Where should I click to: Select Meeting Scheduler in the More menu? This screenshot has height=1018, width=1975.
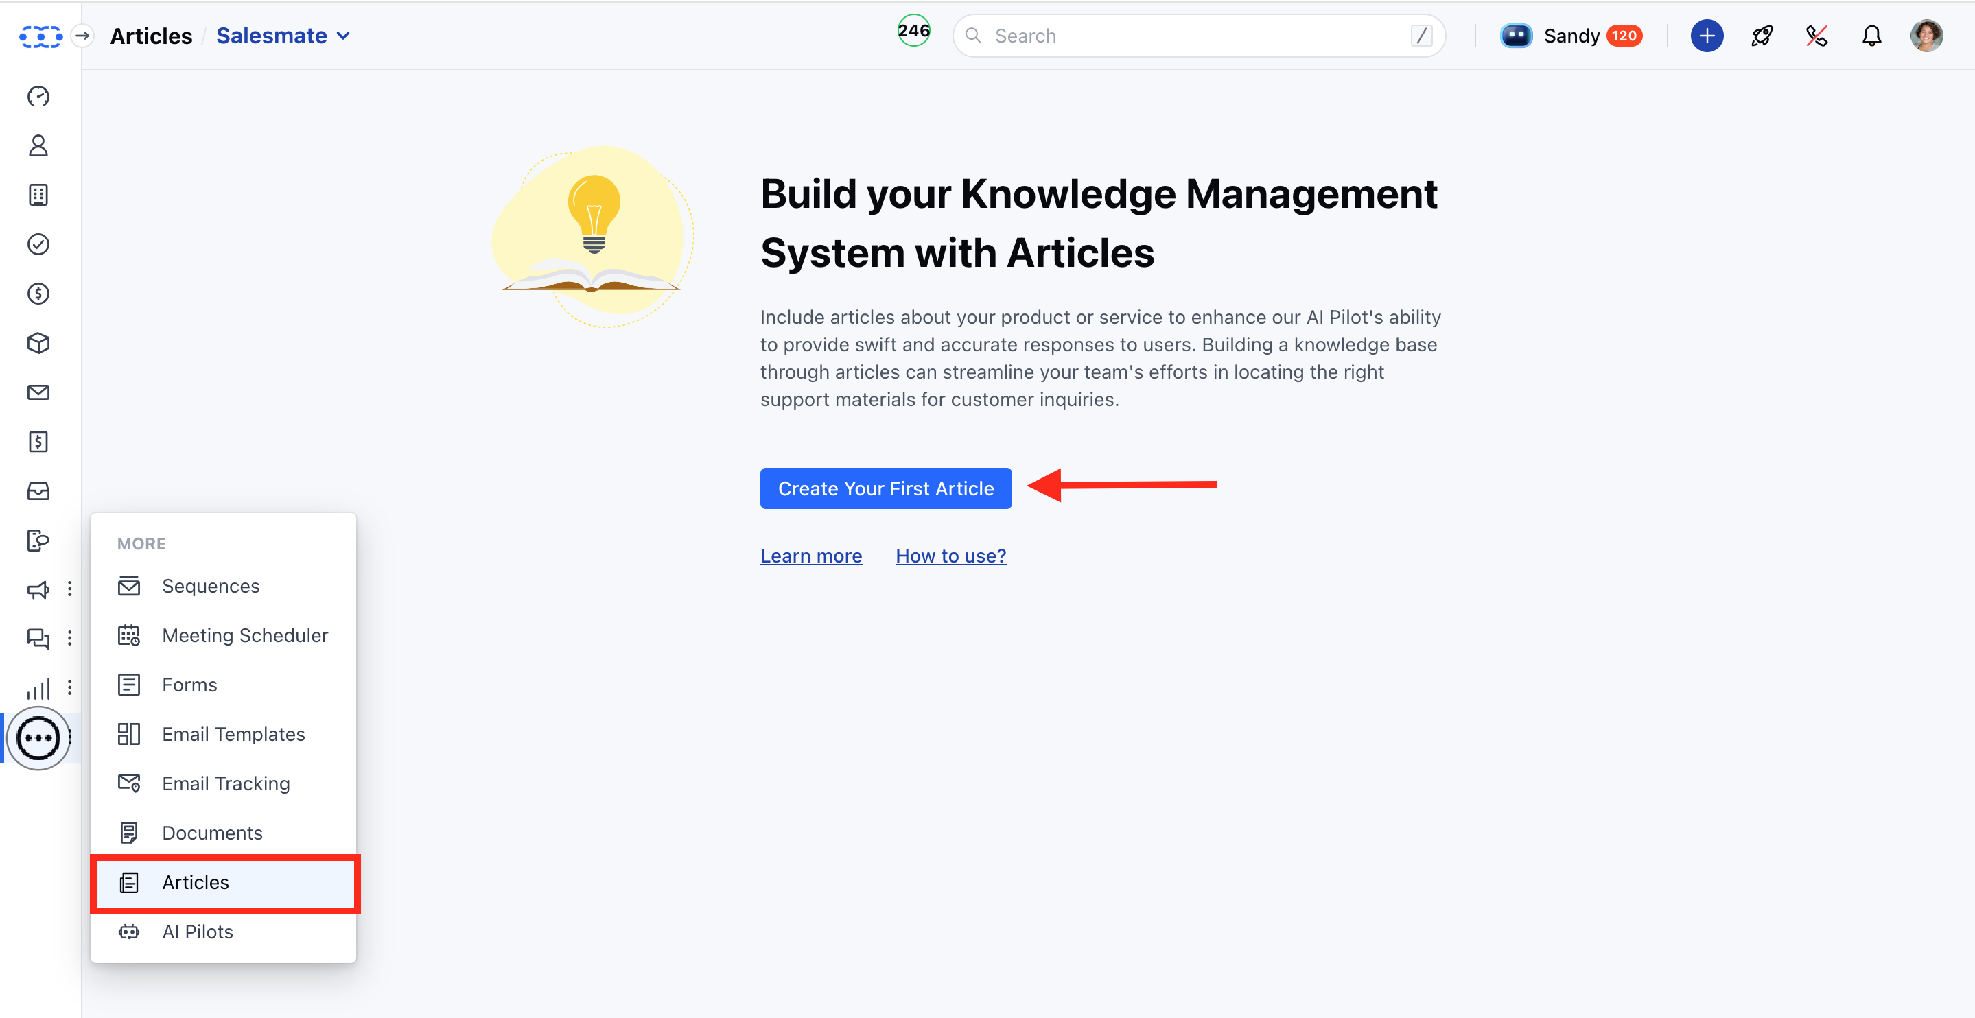[223, 635]
